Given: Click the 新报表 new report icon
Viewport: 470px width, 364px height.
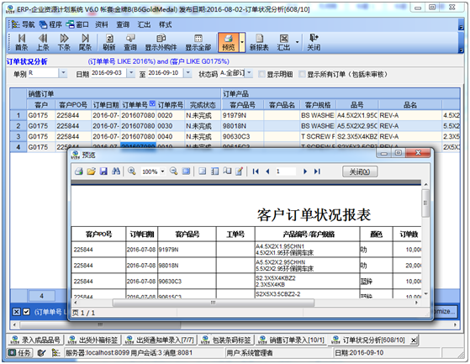Looking at the screenshot, I should point(259,42).
